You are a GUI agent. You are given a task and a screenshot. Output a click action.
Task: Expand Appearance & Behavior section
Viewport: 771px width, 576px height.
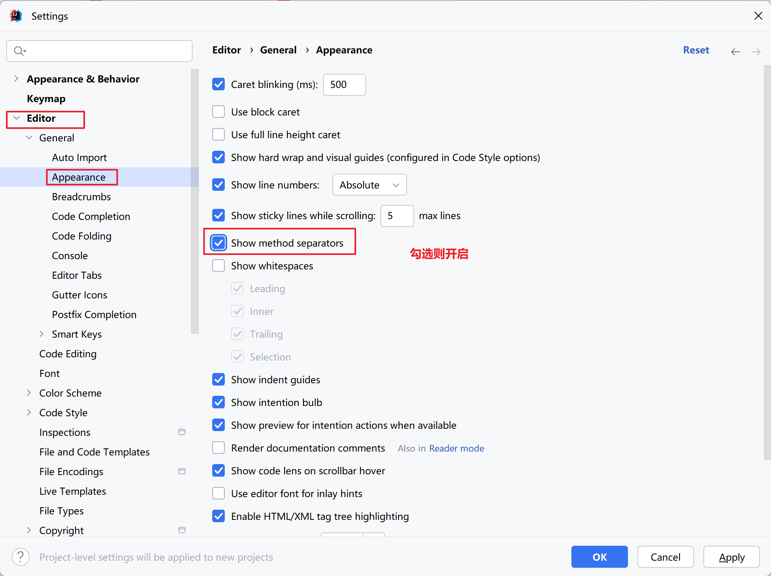[16, 79]
